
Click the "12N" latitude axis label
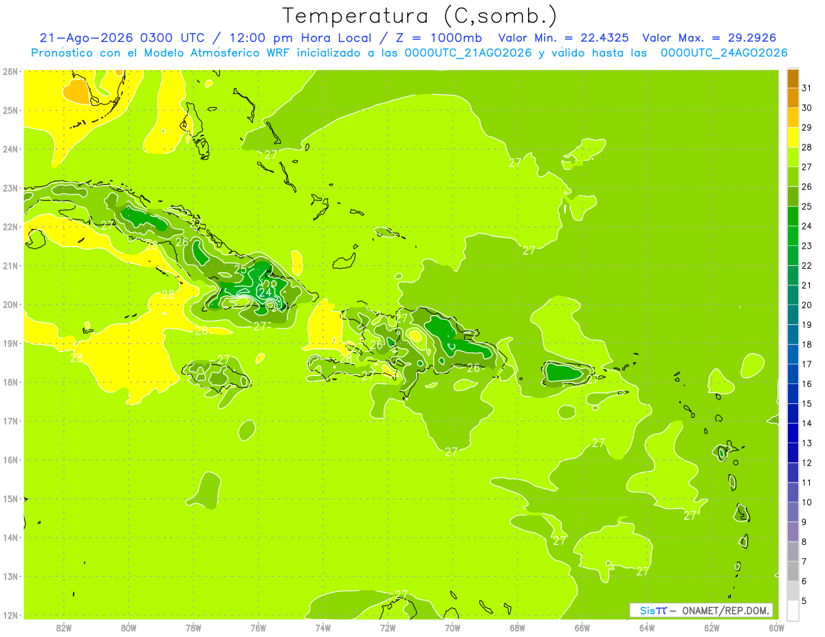click(10, 615)
